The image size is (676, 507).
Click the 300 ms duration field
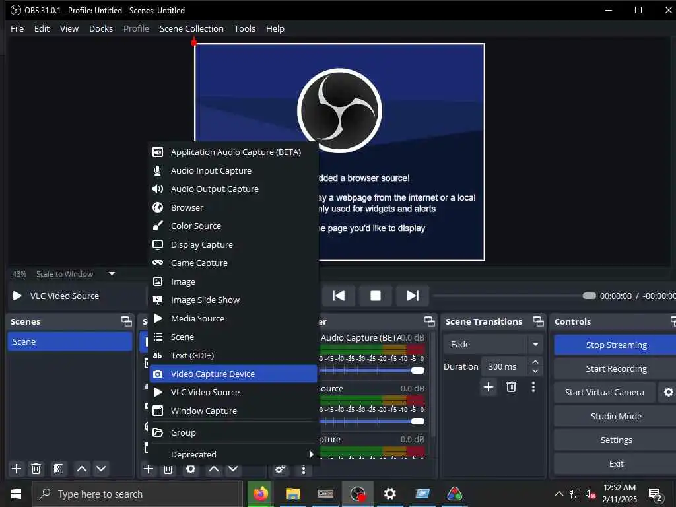point(504,366)
